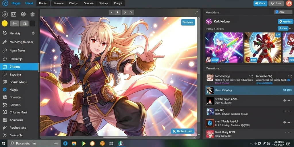294x147 pixels.
Task: Switch to the Namip tab
Action: [43, 3]
